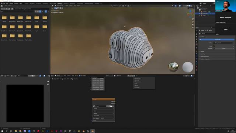Toggle viewport overlays
This screenshot has width=236, height=133.
tap(180, 6)
